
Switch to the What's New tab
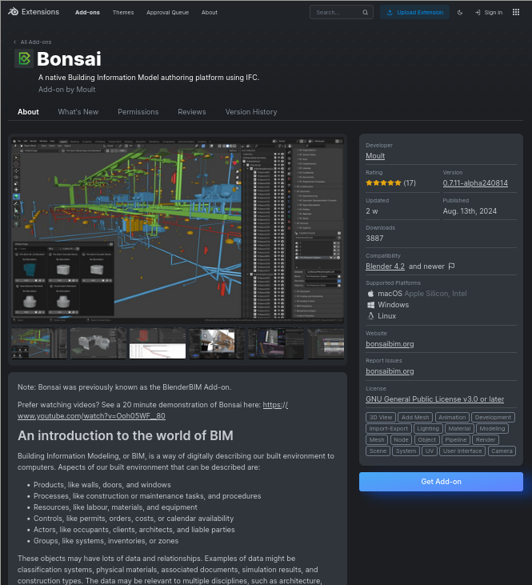pos(78,112)
